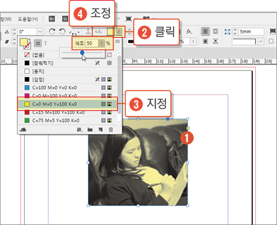Select the cyan C=100 M=0 Y=0 K=0 swatch
Image resolution: width=277 pixels, height=225 pixels.
point(68,87)
